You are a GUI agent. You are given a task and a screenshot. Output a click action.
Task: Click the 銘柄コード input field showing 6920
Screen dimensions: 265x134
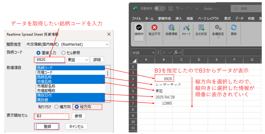pyautogui.click(x=50, y=60)
